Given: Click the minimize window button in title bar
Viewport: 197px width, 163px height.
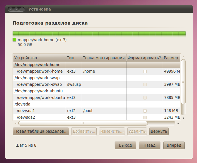Looking at the screenshot, I should pyautogui.click(x=16, y=9).
